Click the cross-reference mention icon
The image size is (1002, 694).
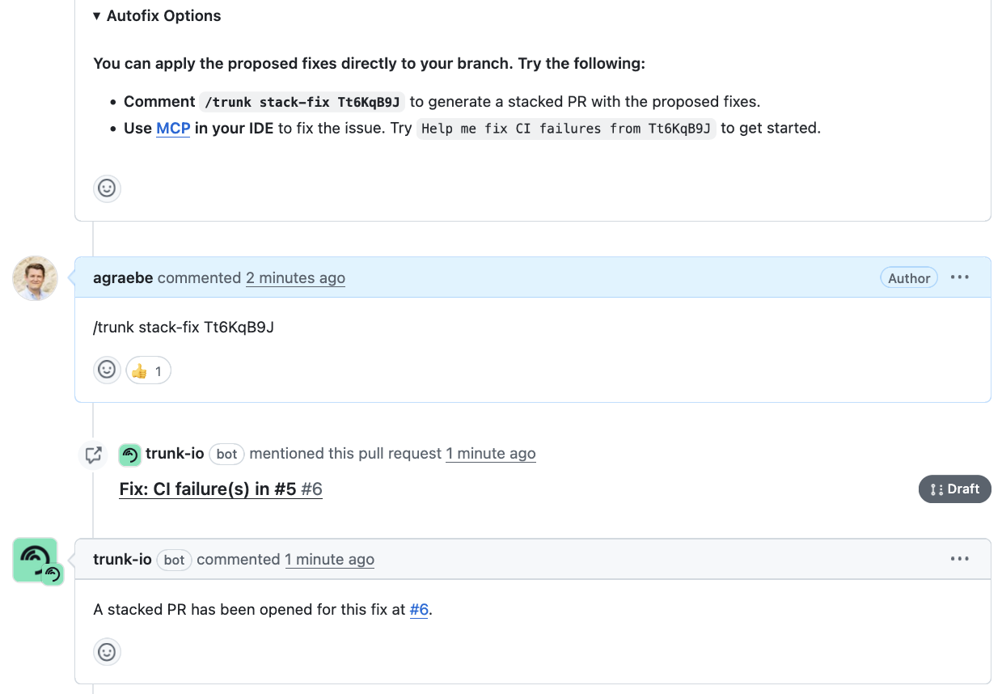tap(94, 455)
